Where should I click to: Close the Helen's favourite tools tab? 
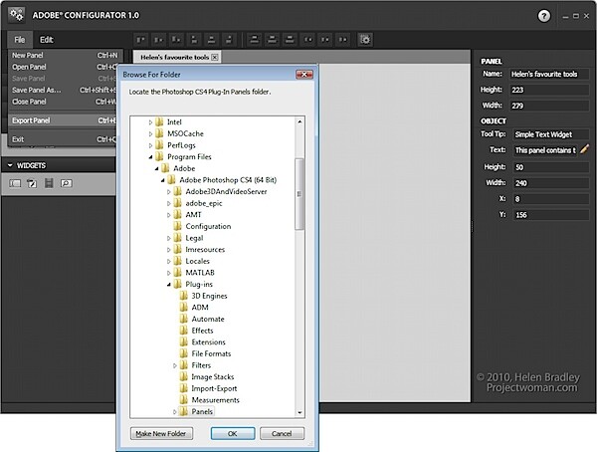(x=215, y=57)
